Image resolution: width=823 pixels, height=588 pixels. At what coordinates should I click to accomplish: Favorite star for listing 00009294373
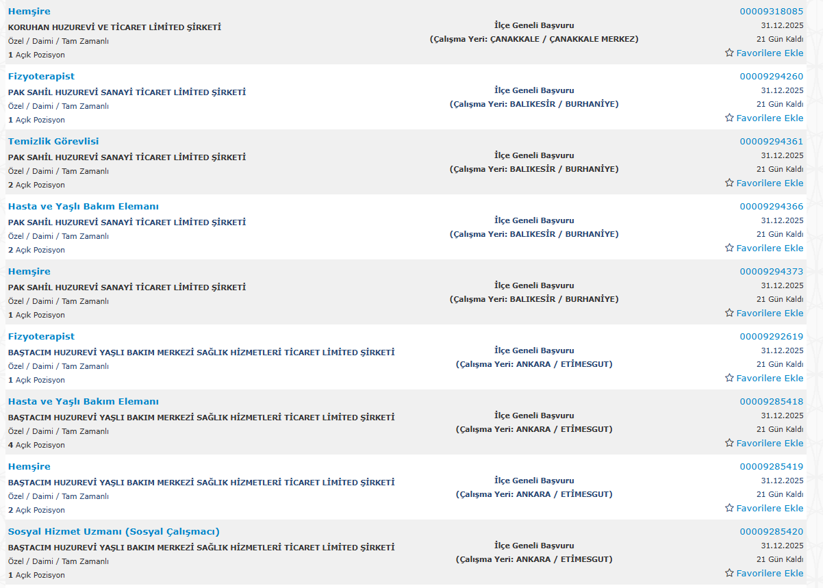(729, 313)
